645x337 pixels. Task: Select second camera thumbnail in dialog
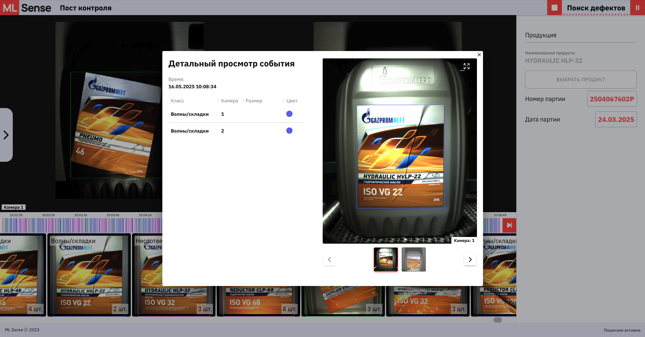tap(414, 259)
